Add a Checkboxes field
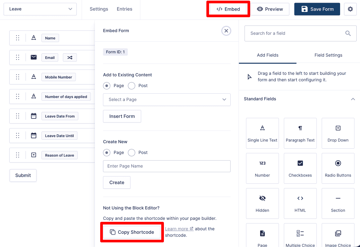The image size is (360, 247). click(x=300, y=169)
